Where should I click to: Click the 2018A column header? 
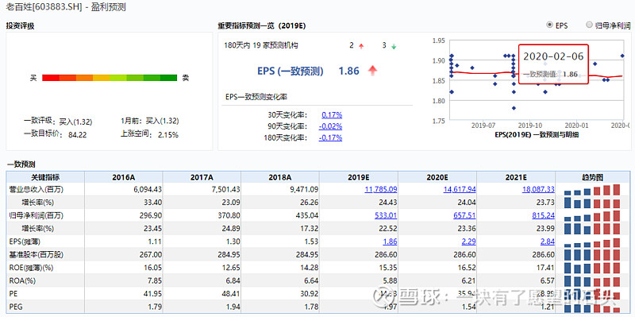tap(280, 177)
